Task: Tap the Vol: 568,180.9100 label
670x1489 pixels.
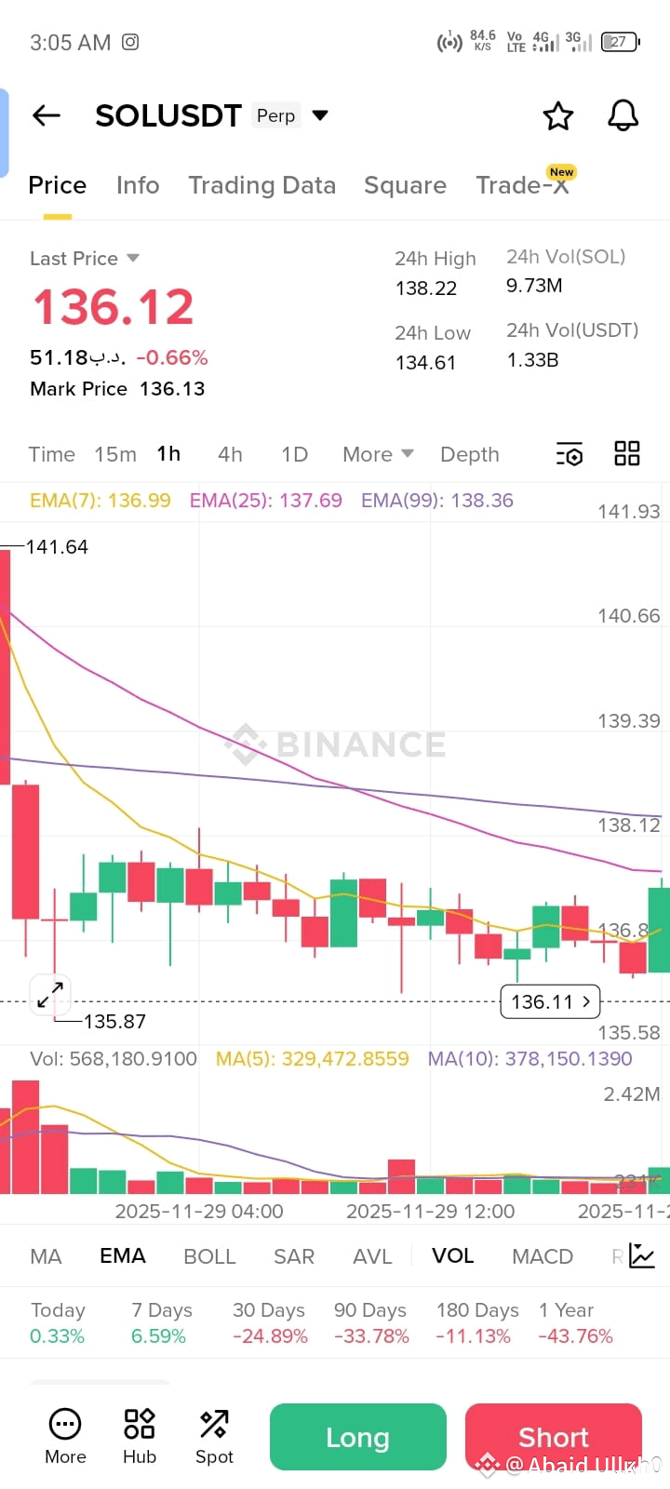Action: coord(114,1059)
